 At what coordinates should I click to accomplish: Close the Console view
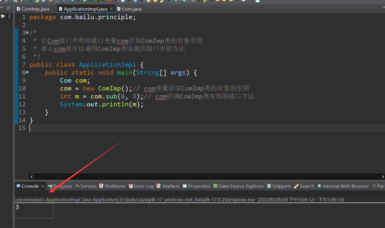click(x=43, y=186)
